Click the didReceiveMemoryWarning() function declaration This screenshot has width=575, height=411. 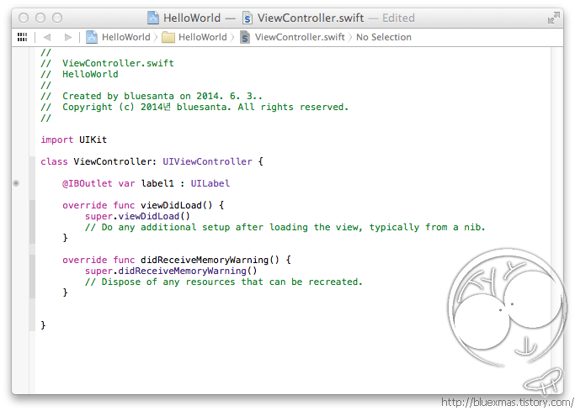click(177, 260)
